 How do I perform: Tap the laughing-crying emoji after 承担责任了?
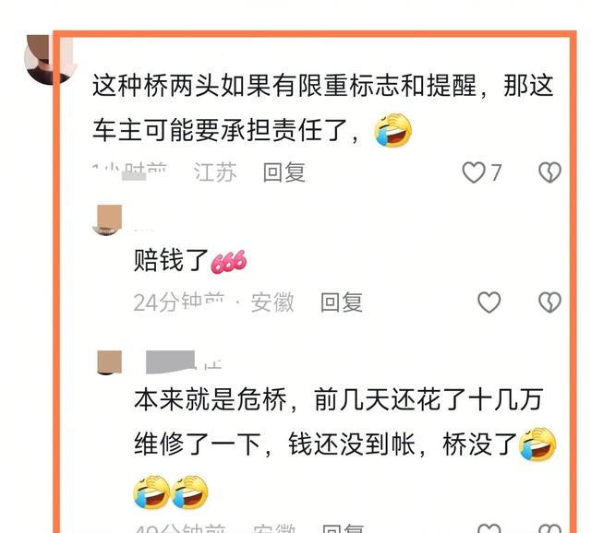(392, 130)
